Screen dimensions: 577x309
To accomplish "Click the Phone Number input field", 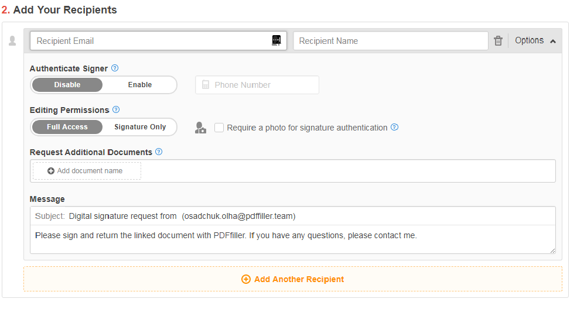I will pos(264,85).
